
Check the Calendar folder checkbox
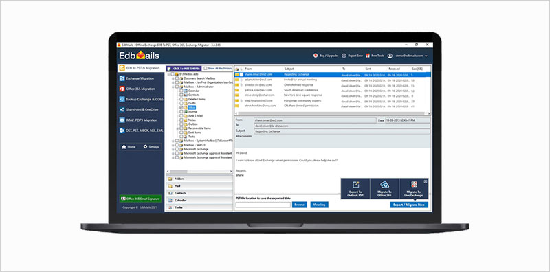click(x=181, y=91)
